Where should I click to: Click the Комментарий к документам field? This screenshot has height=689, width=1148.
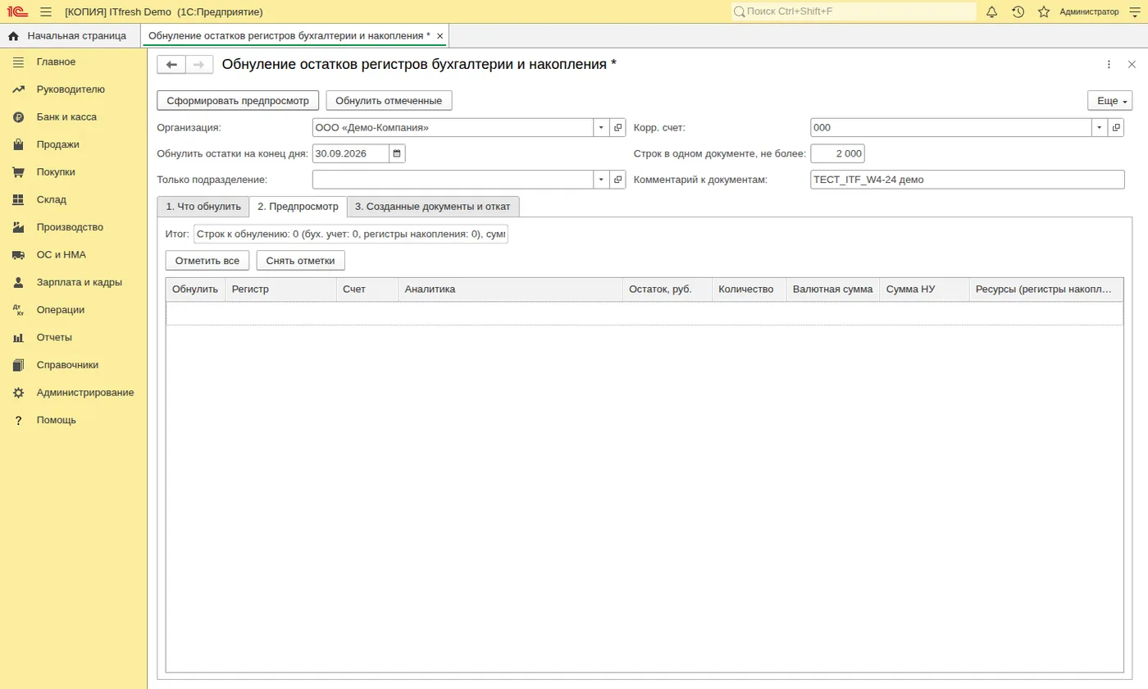[967, 180]
